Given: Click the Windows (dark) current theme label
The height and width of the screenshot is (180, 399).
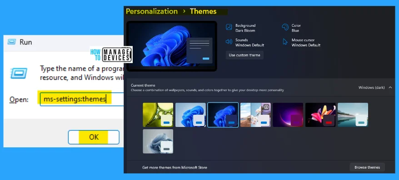Looking at the screenshot, I should (371, 88).
